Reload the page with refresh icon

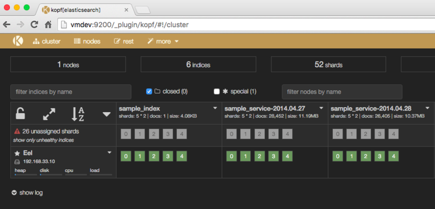pos(34,24)
